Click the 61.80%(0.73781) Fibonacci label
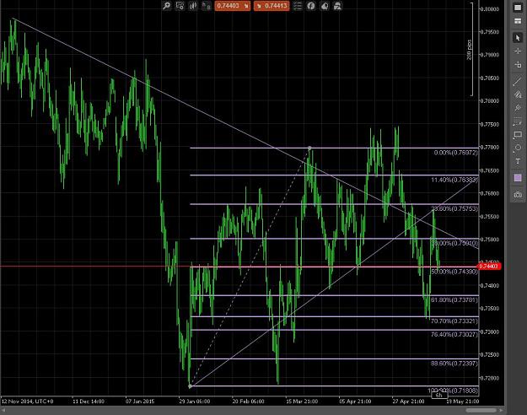Screen dimensions: 527x415 (454, 300)
